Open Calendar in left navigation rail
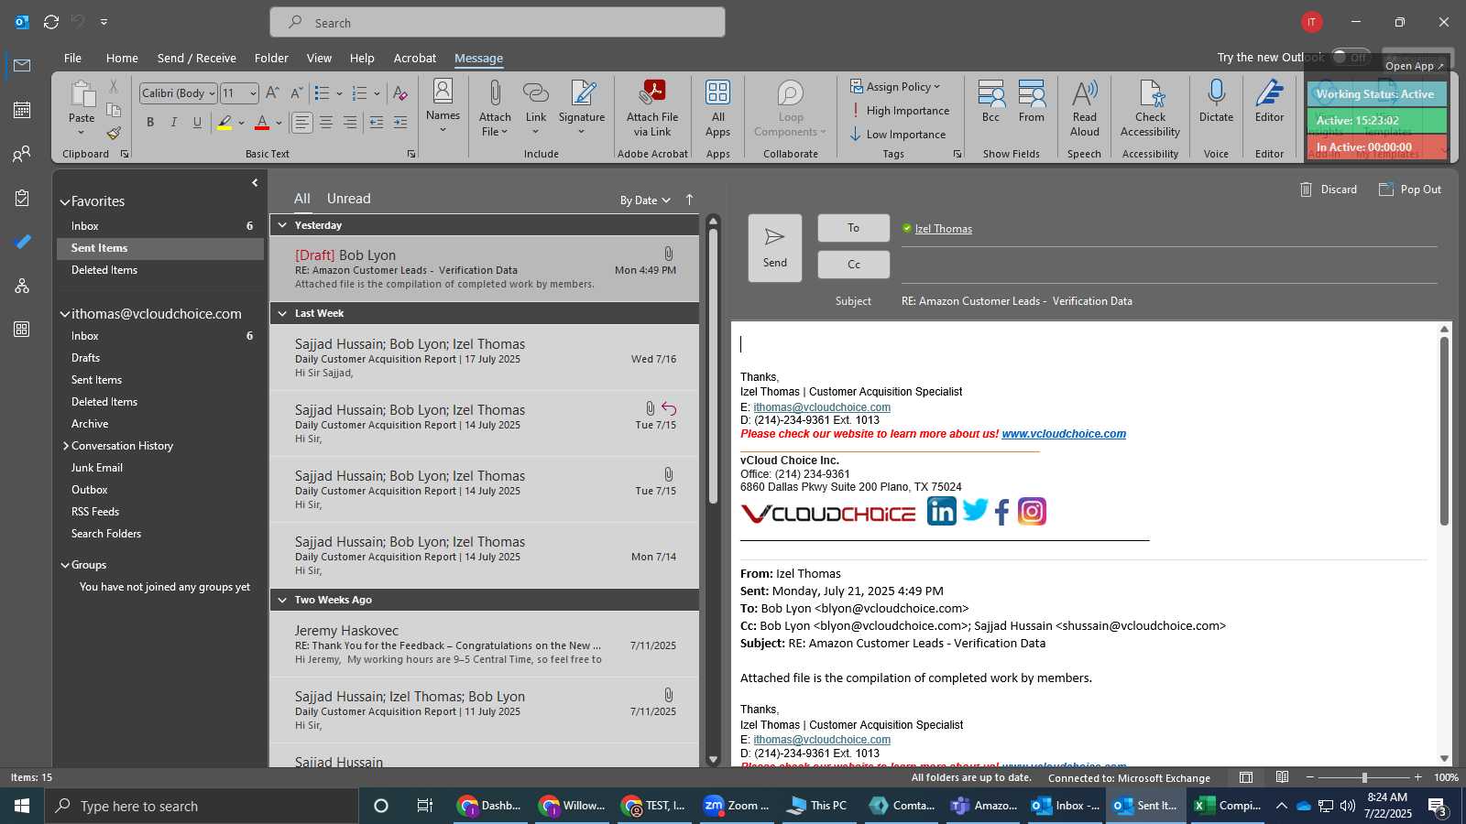The width and height of the screenshot is (1466, 824). pos(22,110)
